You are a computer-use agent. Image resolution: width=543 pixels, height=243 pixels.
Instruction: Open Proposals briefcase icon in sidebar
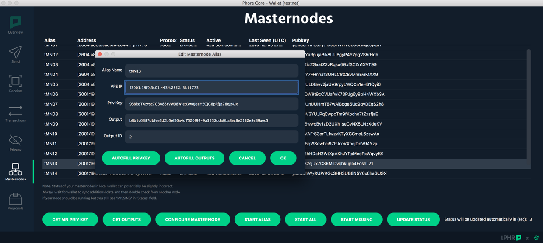(x=15, y=201)
